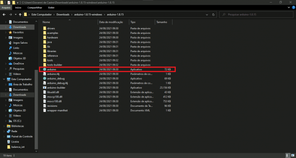Screen dimensions: 296x158
Task: Go up one folder level
Action: [x=20, y=14]
